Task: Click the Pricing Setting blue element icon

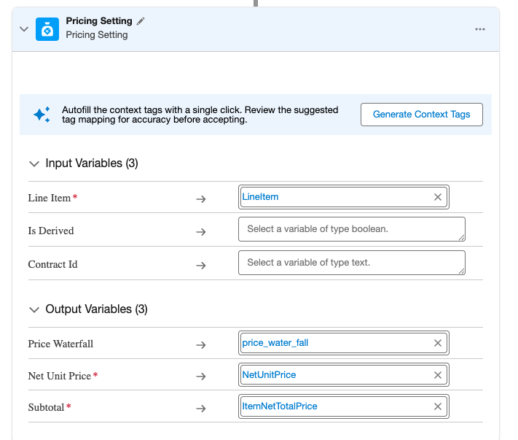Action: coord(47,28)
